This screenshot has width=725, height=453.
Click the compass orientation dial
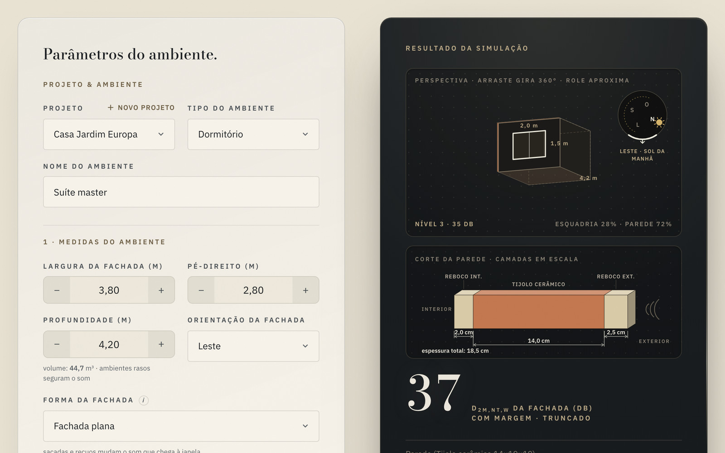coord(643,115)
